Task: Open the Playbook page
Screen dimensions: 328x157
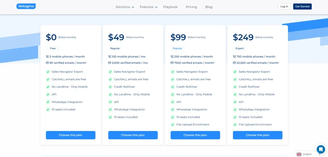Action: tap(170, 7)
